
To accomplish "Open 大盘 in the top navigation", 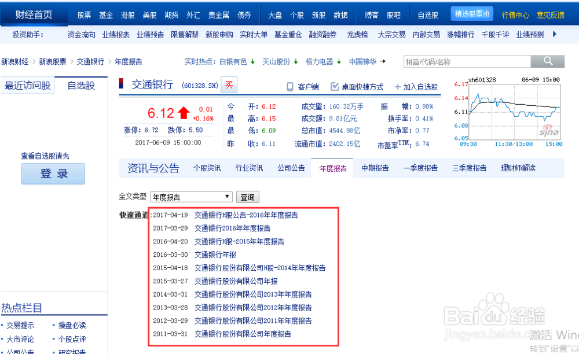I will click(274, 15).
